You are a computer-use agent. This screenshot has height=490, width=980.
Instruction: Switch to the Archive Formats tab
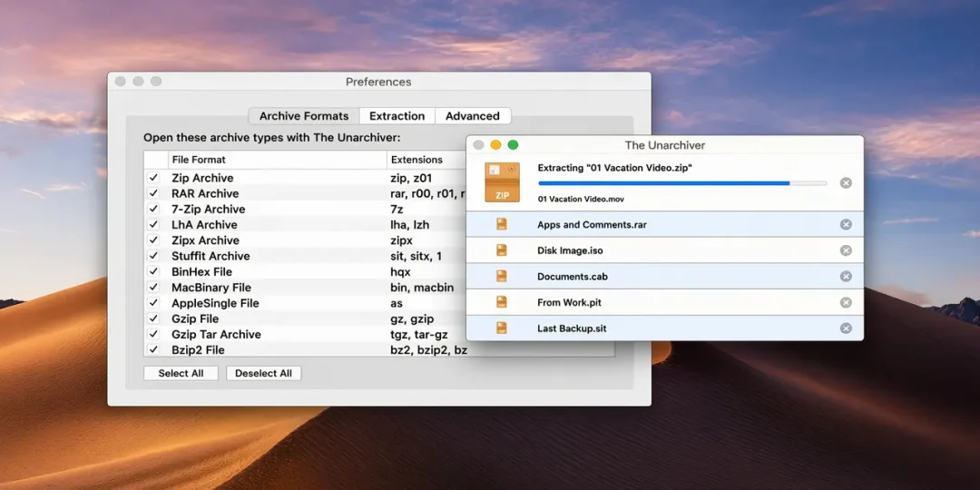pos(304,115)
